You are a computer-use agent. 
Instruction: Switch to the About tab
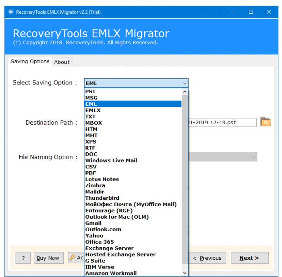coord(62,62)
